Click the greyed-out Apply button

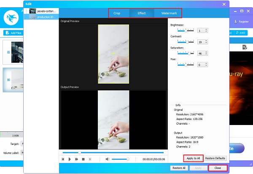coord(198,168)
